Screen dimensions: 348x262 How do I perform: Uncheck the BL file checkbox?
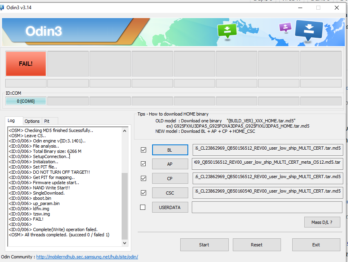143,150
